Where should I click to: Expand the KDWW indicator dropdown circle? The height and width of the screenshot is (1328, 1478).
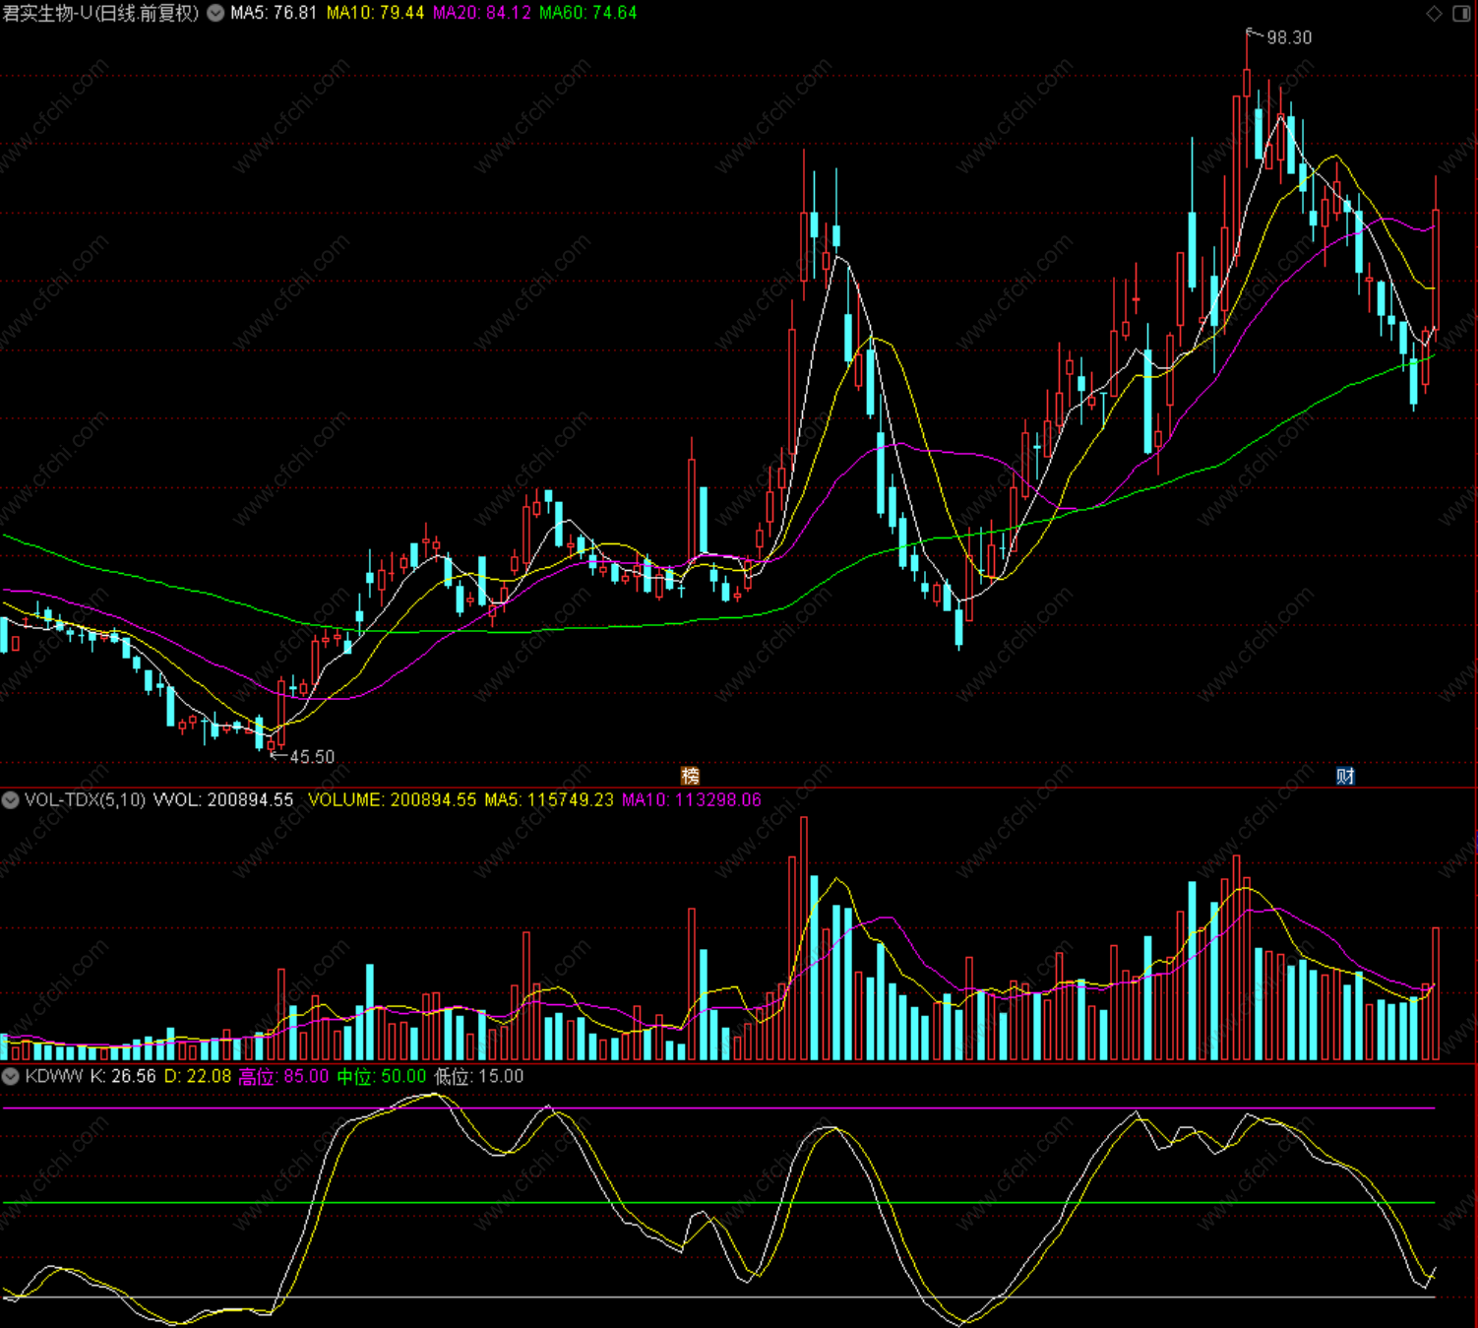click(x=11, y=1076)
